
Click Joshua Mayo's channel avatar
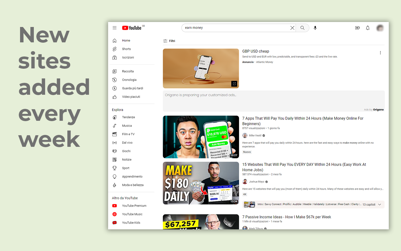(x=245, y=182)
